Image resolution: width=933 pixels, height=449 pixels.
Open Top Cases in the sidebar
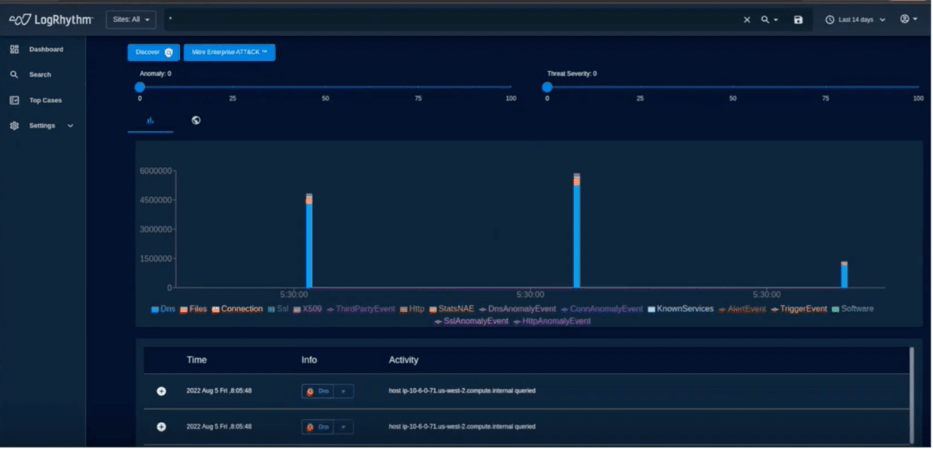36,100
